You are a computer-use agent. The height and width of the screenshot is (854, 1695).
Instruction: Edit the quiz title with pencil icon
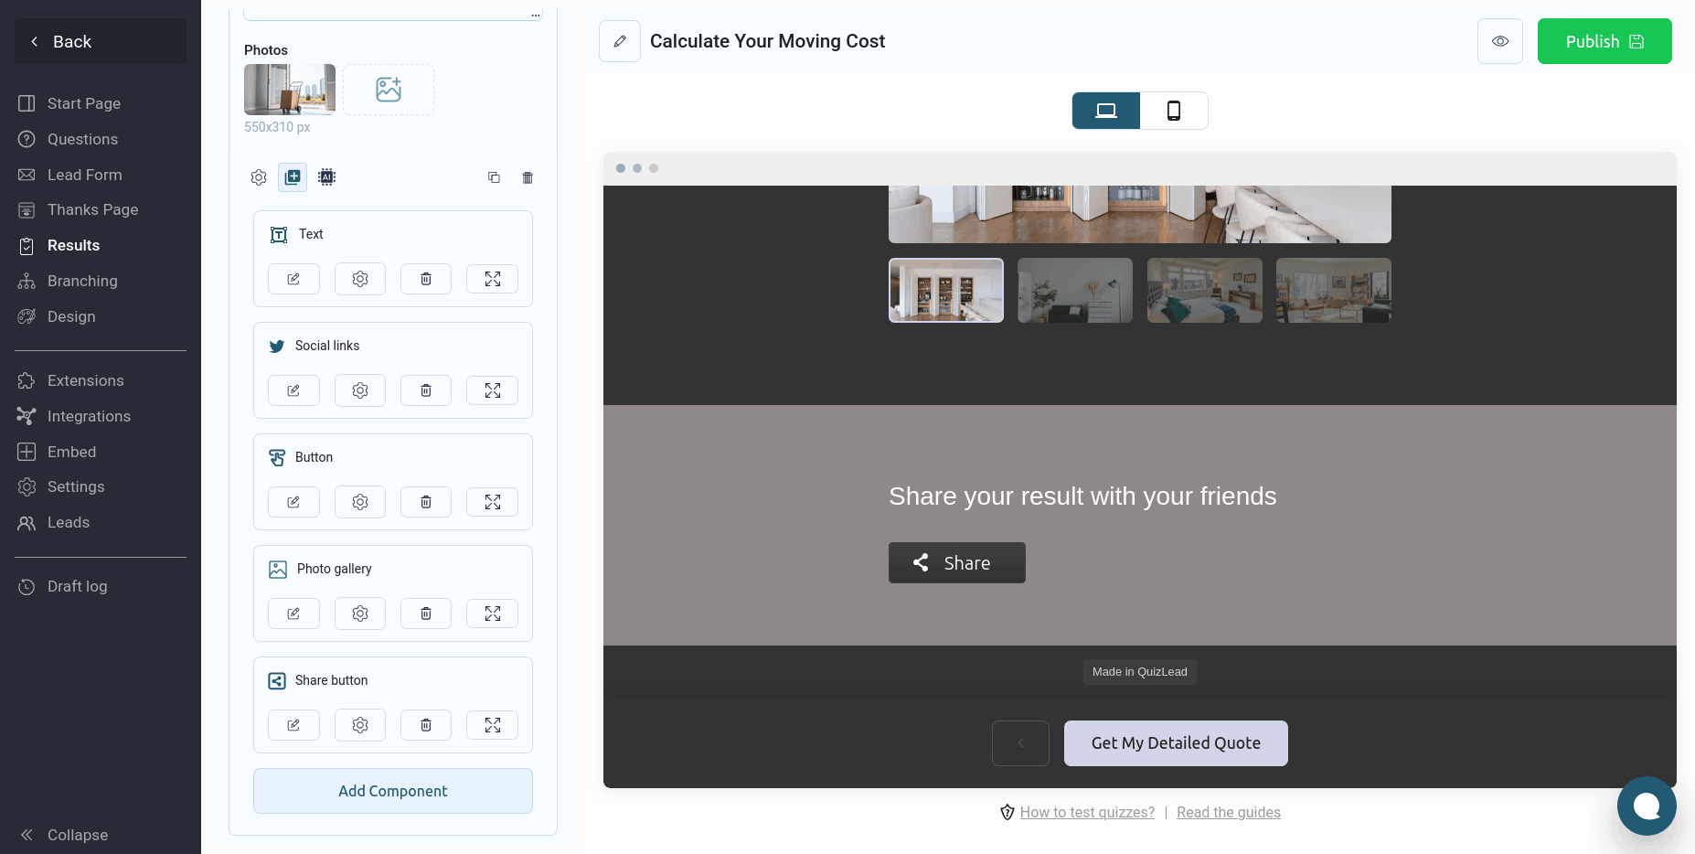pyautogui.click(x=620, y=41)
